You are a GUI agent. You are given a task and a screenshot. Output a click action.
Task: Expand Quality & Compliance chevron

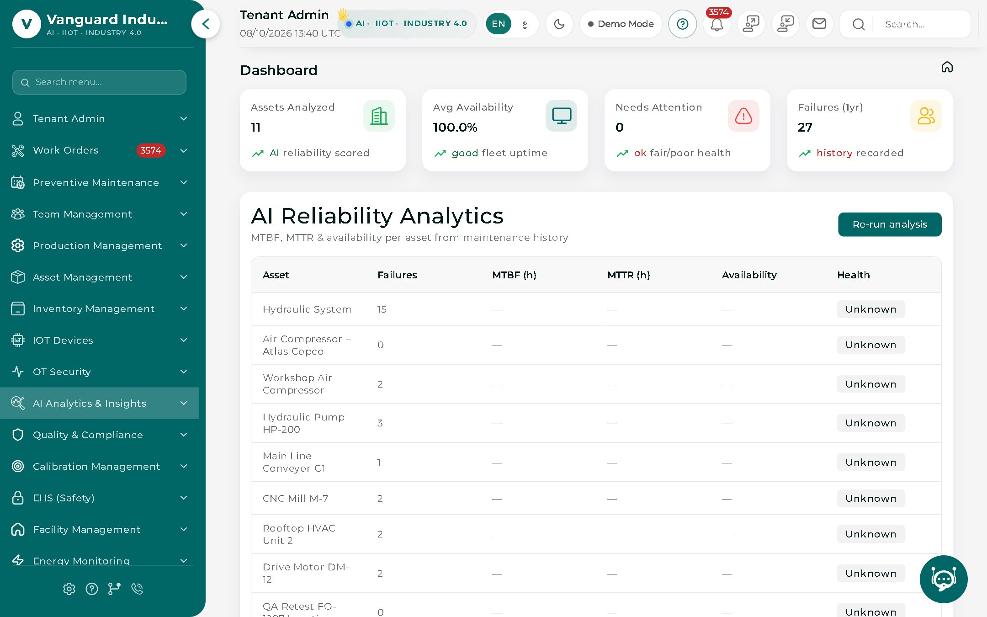(184, 435)
